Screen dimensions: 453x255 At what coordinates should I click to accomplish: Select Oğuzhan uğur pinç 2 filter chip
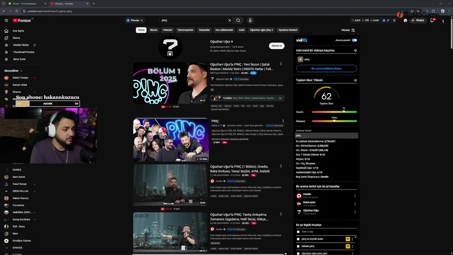tap(262, 30)
